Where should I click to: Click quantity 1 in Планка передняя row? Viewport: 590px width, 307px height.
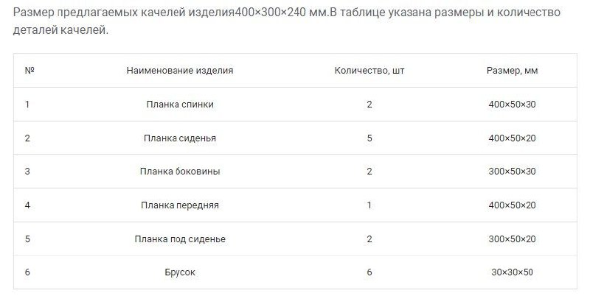pos(369,205)
